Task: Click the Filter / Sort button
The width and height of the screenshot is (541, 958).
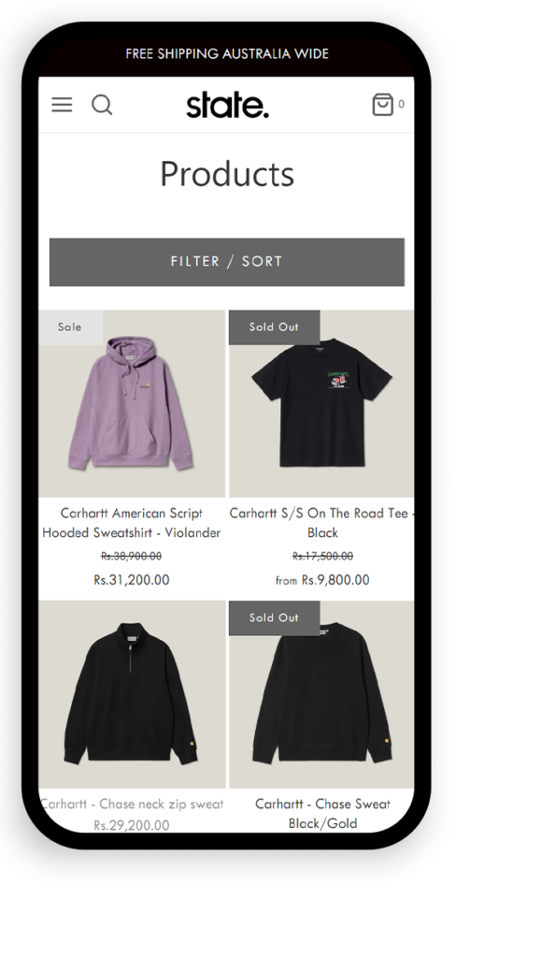Action: pyautogui.click(x=227, y=262)
